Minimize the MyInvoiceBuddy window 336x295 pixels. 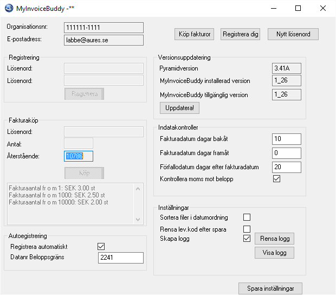pyautogui.click(x=274, y=8)
